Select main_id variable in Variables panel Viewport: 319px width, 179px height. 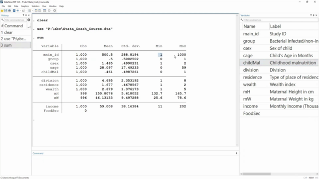tap(279, 34)
